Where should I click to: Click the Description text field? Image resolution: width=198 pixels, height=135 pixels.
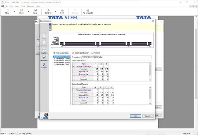pyautogui.click(x=116, y=57)
